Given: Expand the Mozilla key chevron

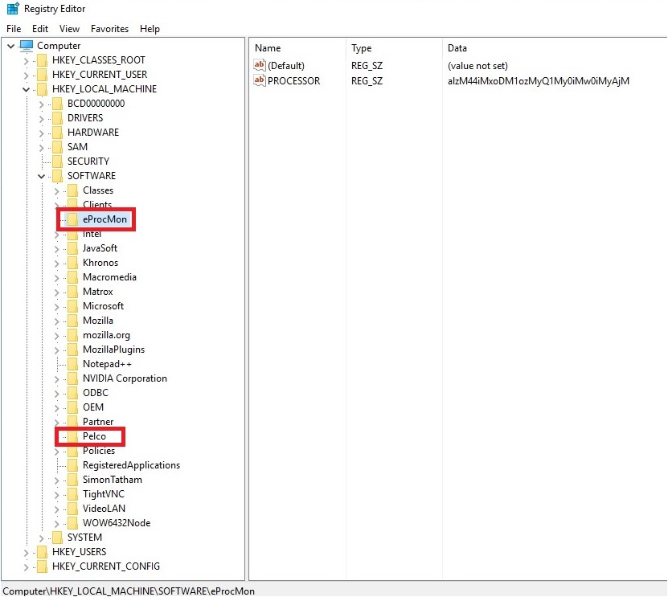Looking at the screenshot, I should click(x=55, y=321).
